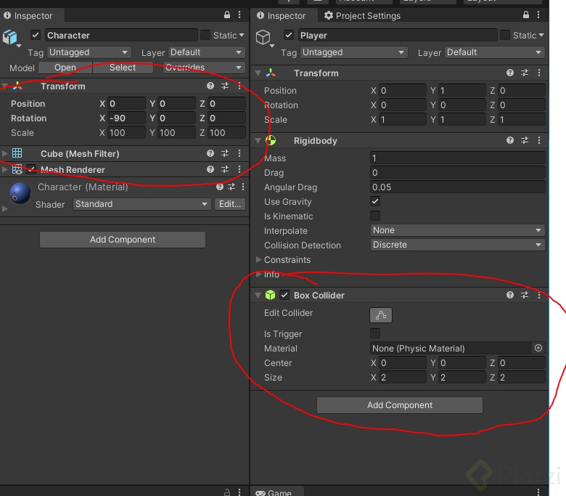566x496 pixels.
Task: Open right Inspector panel options menu
Action: coord(538,15)
